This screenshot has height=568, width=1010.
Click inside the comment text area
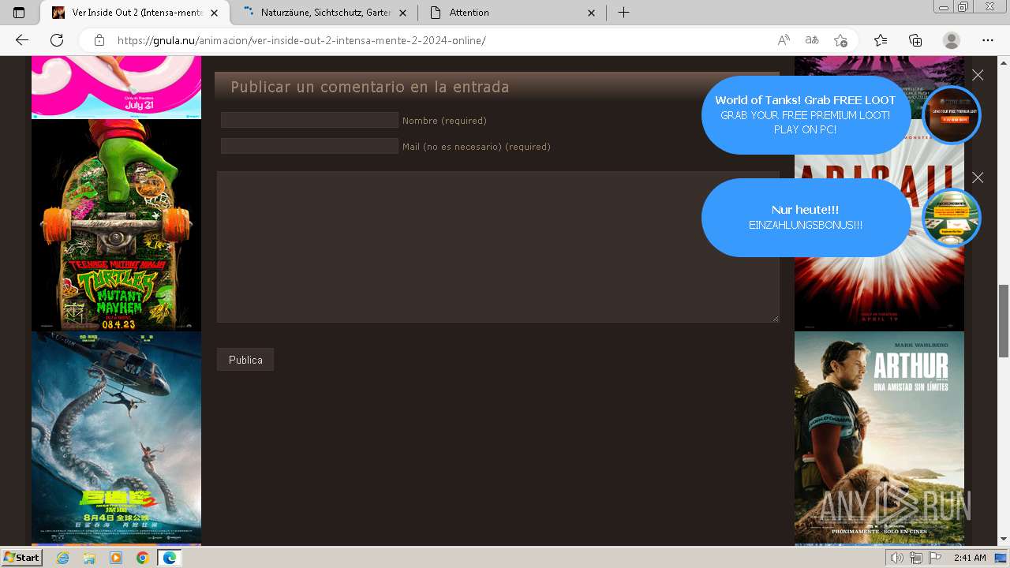tap(498, 247)
